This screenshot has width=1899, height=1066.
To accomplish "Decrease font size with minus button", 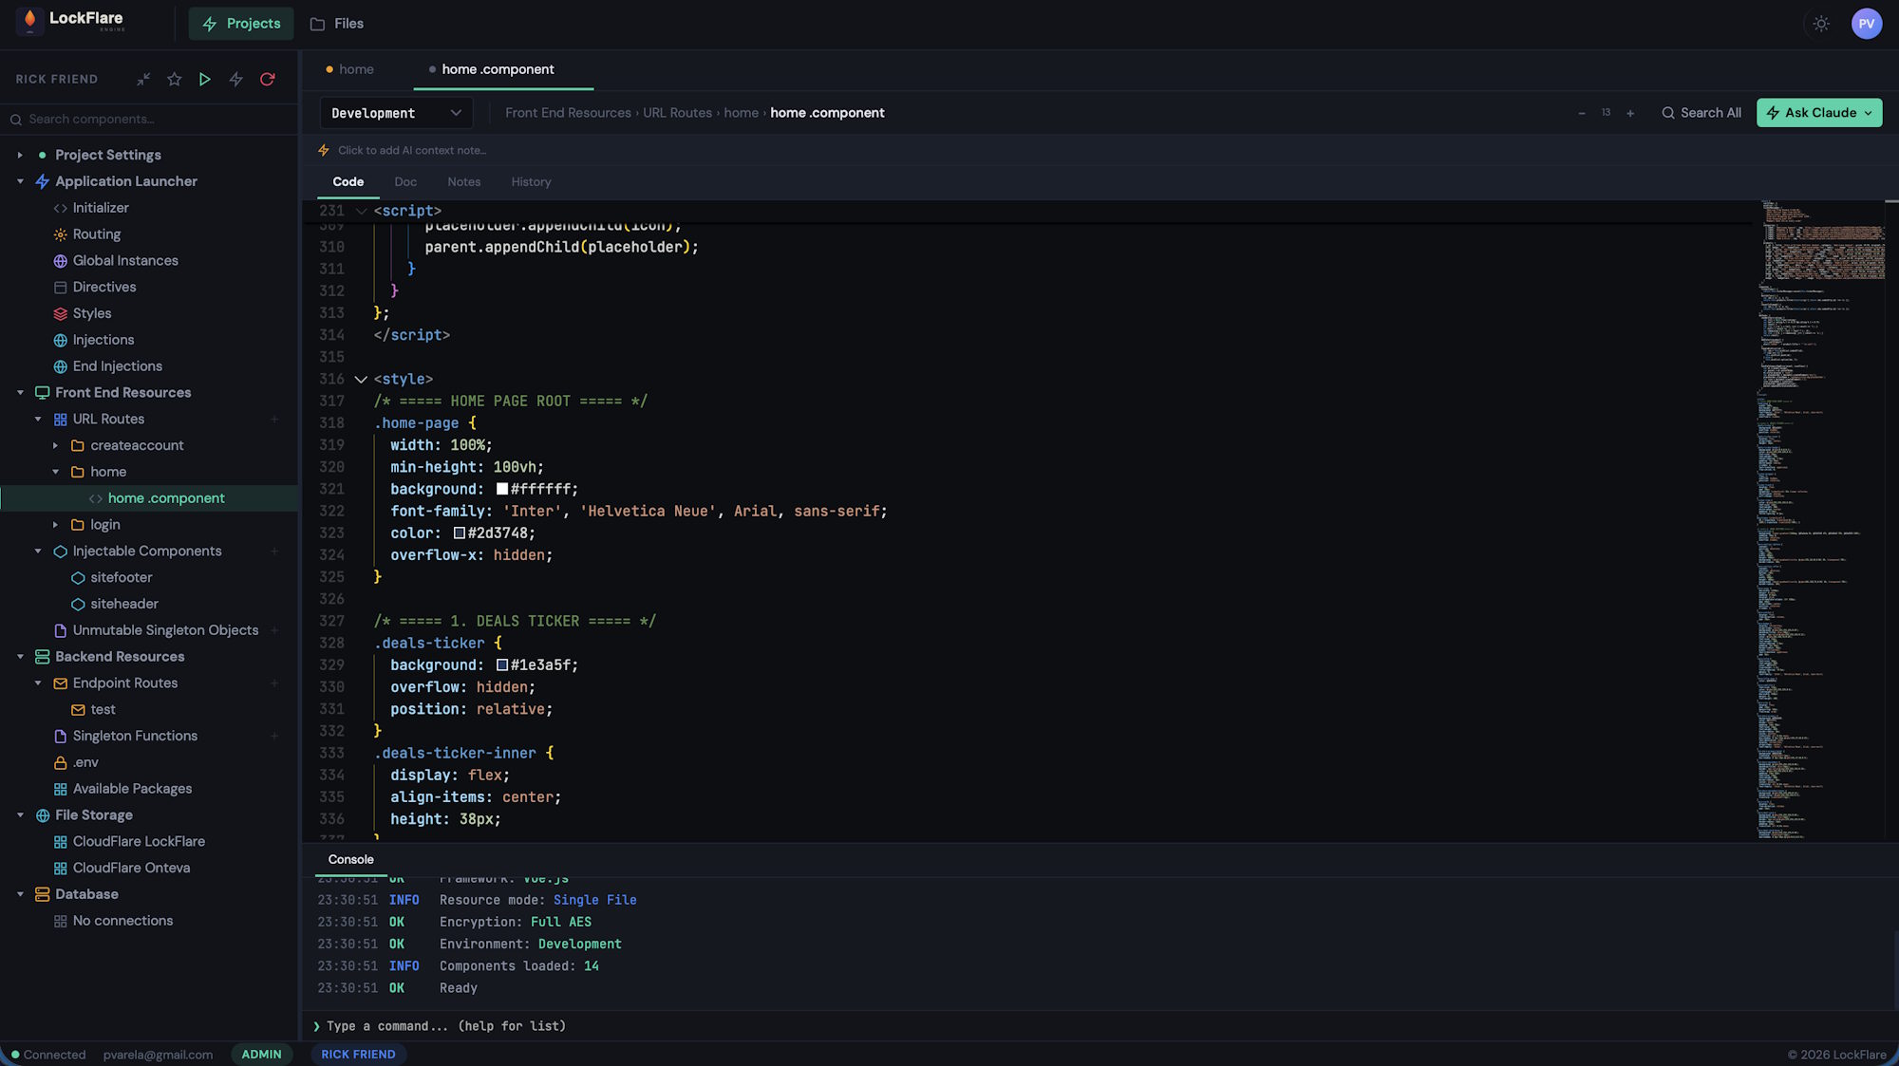I will coord(1581,113).
